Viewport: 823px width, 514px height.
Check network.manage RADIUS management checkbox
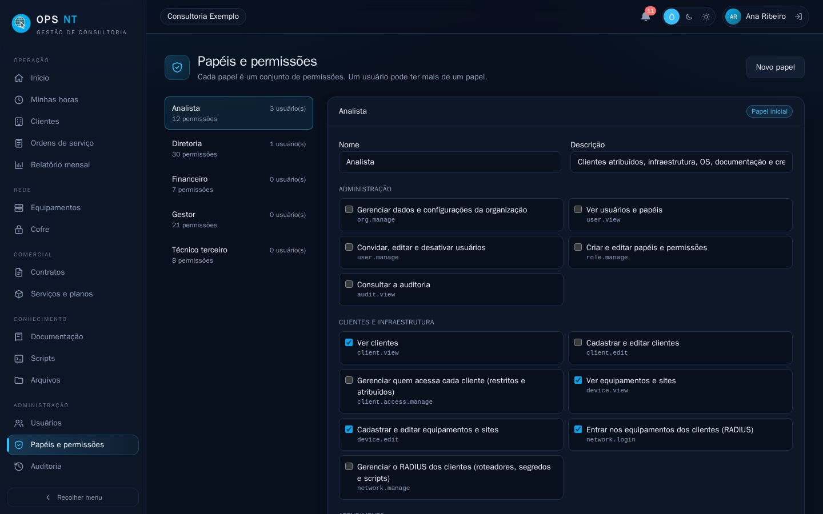[349, 467]
